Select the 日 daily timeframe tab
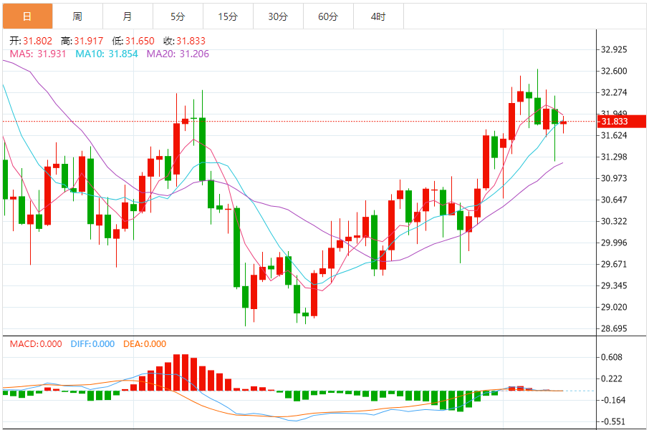Image resolution: width=649 pixels, height=430 pixels. tap(28, 16)
